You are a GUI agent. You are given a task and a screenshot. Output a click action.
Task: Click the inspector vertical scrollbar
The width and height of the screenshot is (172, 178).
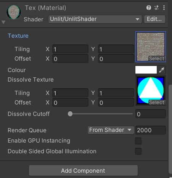[170, 129]
